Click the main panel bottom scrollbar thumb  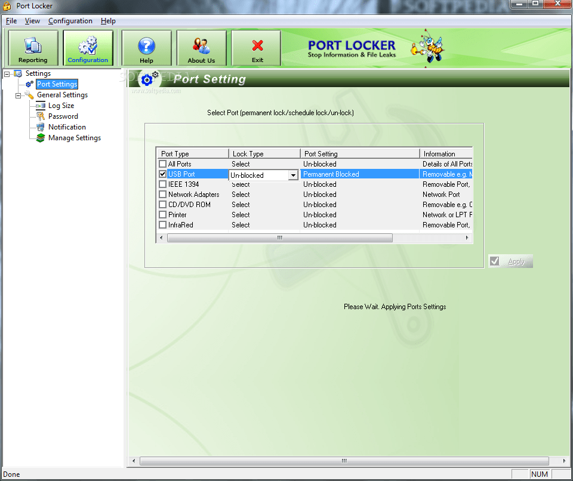tap(344, 461)
